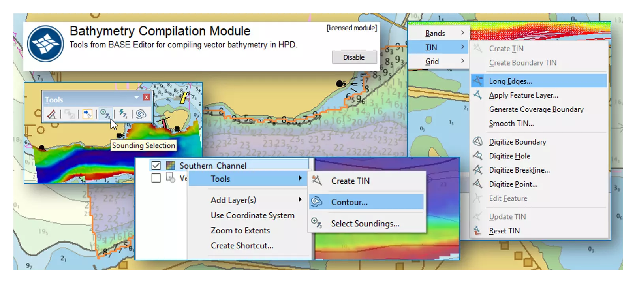Open the Tools toolbar options dropdown arrow

(x=137, y=97)
